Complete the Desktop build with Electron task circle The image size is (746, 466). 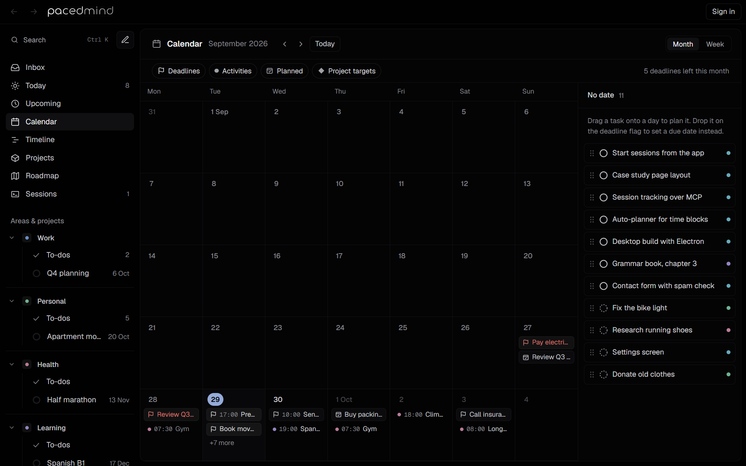click(x=603, y=242)
